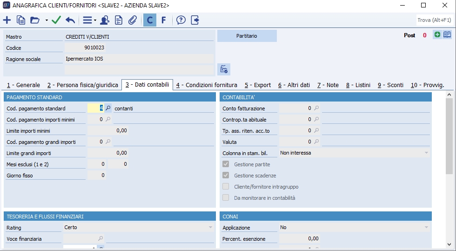The image size is (456, 251).
Task: Toggle the Gestione scadenze checkbox
Action: pyautogui.click(x=226, y=176)
